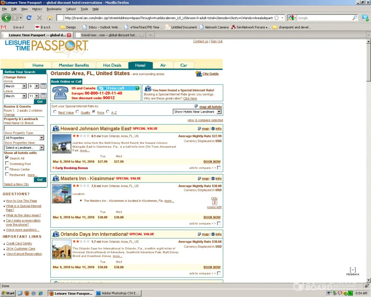The image size is (371, 297).
Task: Check add to compare for Howard Johnson
Action: [219, 168]
